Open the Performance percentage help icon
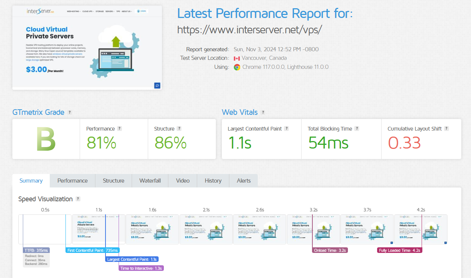The image size is (471, 278). [x=119, y=128]
